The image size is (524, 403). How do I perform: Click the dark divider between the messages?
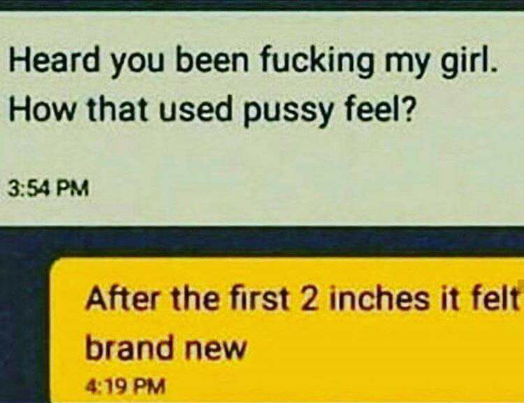point(262,240)
